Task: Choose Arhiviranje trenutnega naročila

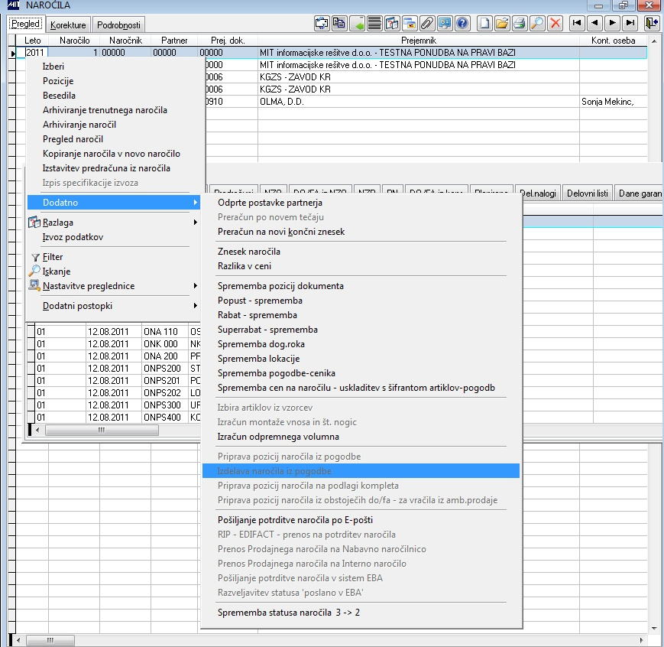Action: coord(105,110)
